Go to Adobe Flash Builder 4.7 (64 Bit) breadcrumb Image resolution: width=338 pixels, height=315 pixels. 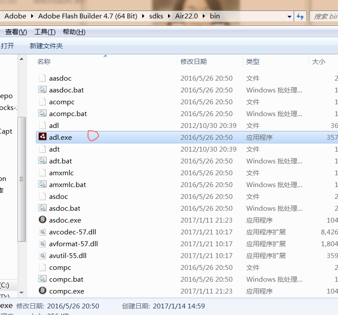pyautogui.click(x=88, y=16)
